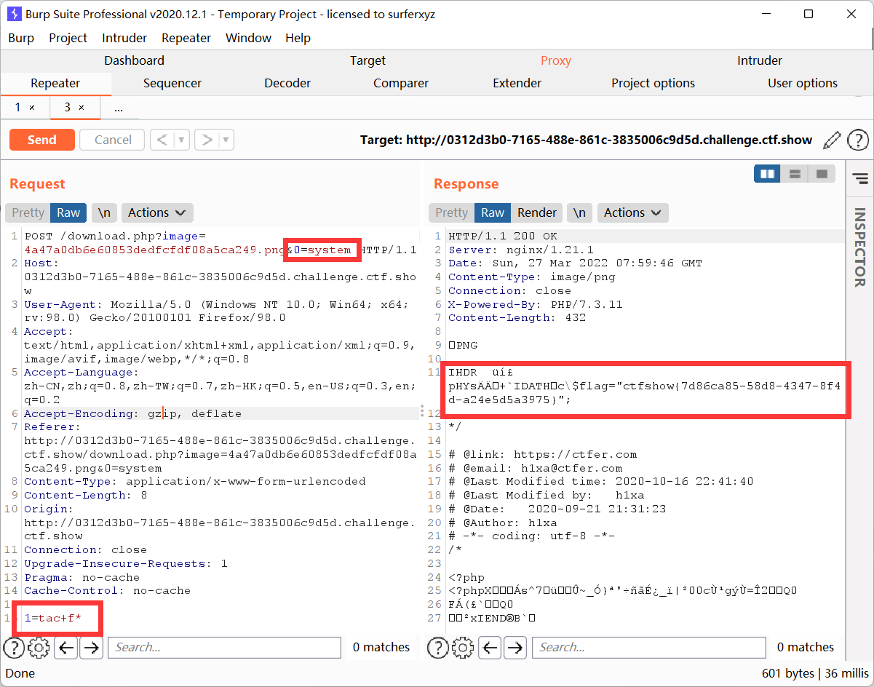Go to previous match in response search

[x=490, y=647]
